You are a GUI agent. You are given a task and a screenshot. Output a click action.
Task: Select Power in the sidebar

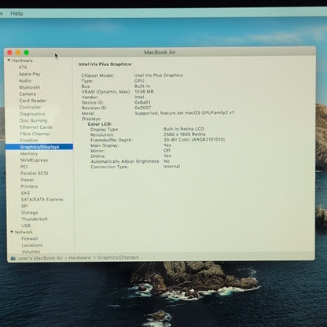click(x=28, y=180)
